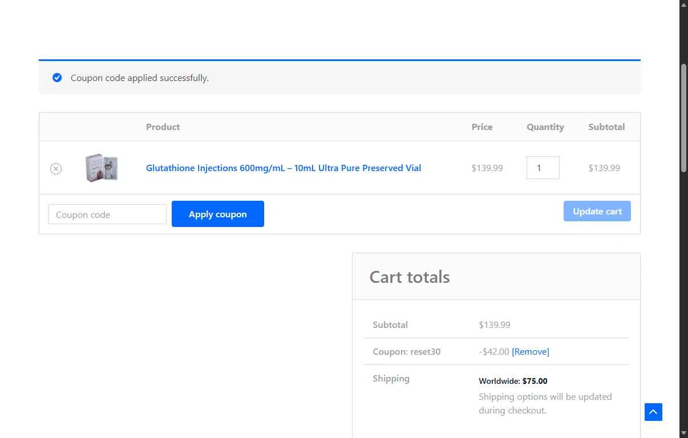Image resolution: width=688 pixels, height=438 pixels.
Task: Click the Quantity column header
Action: (x=545, y=127)
